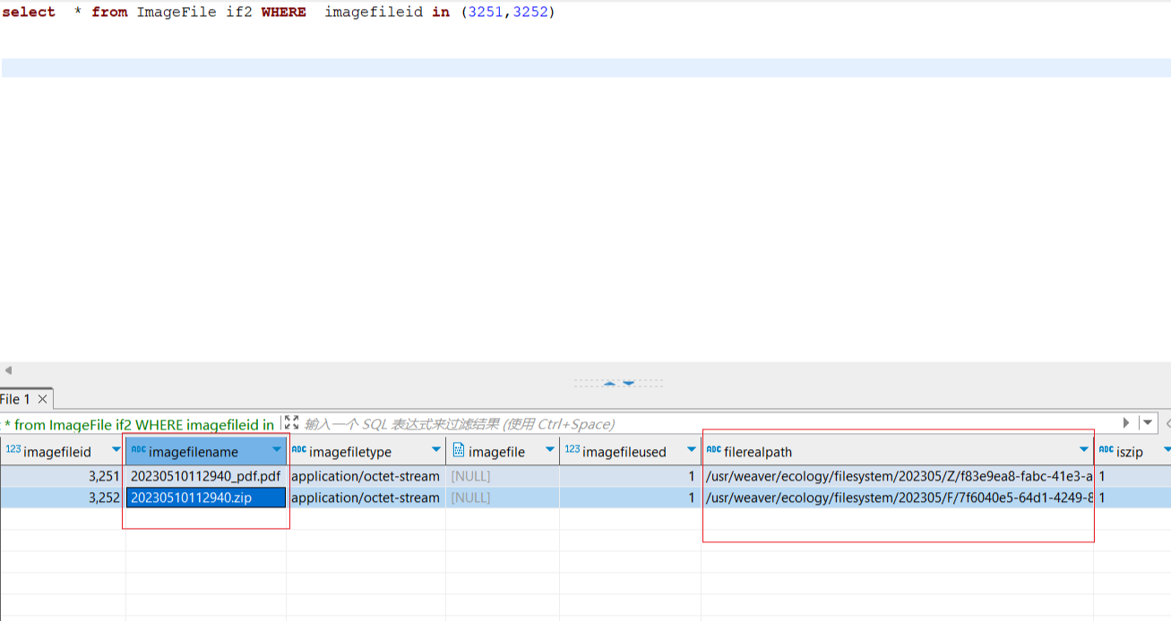Click the WHERE keyword in the SQL query
This screenshot has width=1171, height=621.
pyautogui.click(x=283, y=13)
